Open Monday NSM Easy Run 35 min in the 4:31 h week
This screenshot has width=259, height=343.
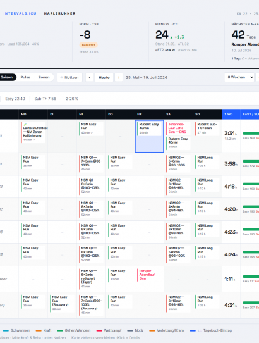coord(33,302)
